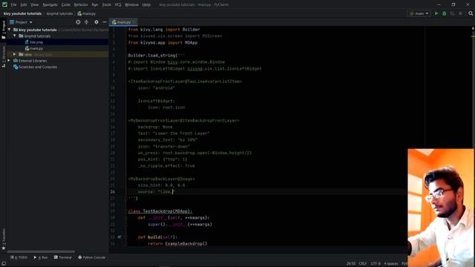The height and width of the screenshot is (267, 475).
Task: Click the Project panel horizontal scrollbar
Action: (x=41, y=251)
